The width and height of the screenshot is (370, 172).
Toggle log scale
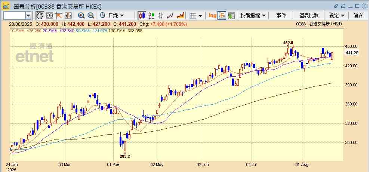click(212, 16)
